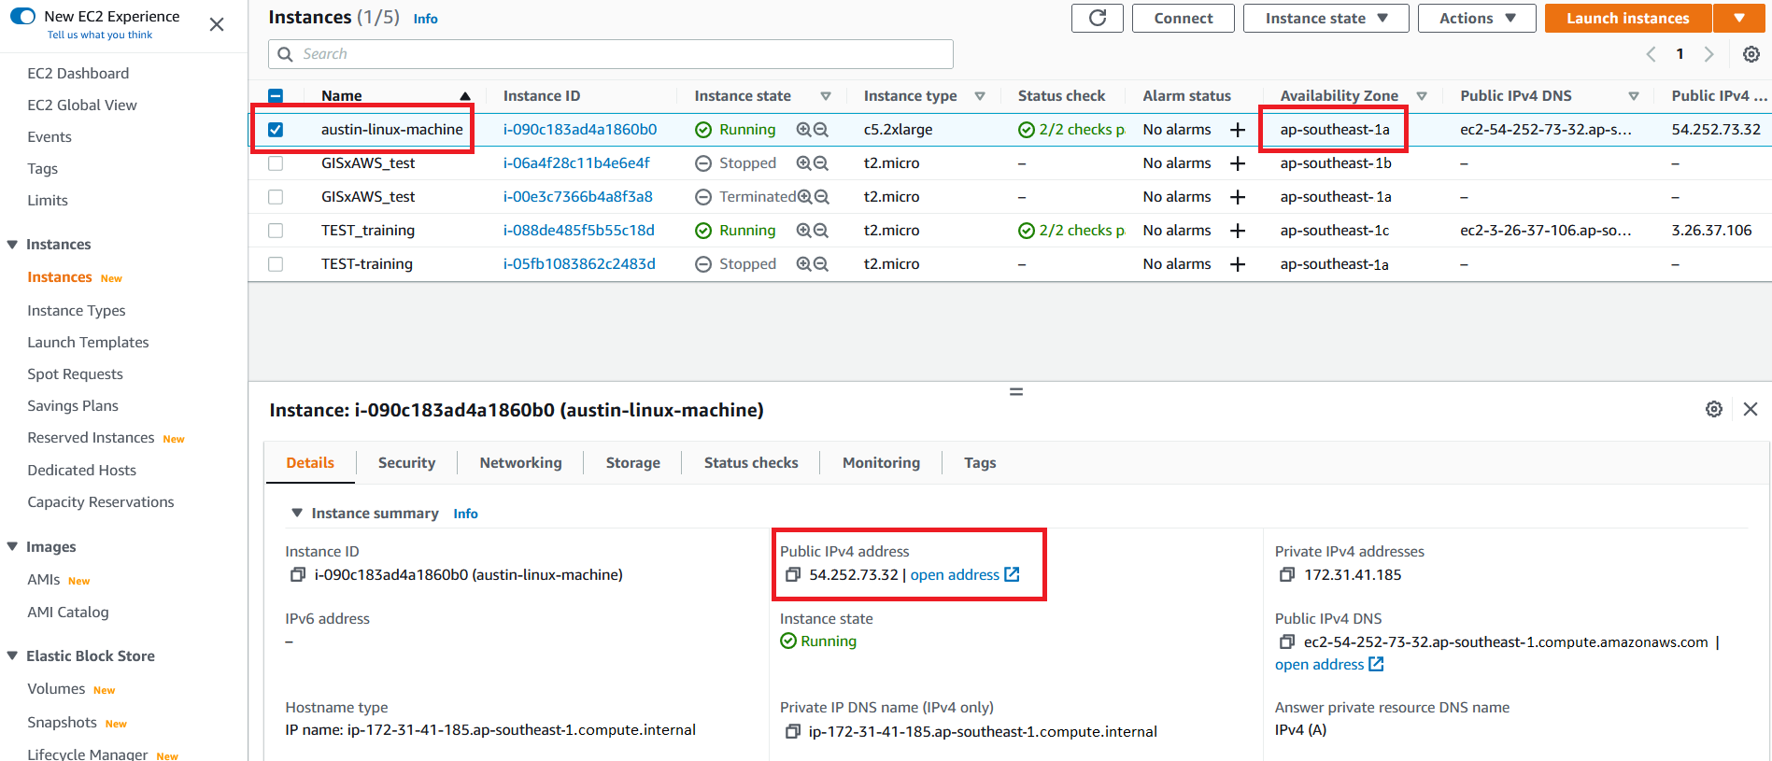Zoom in icon on i-00e3c7366b4a8f3a8 row
Viewport: 1772px width, 761px height.
[x=803, y=197]
